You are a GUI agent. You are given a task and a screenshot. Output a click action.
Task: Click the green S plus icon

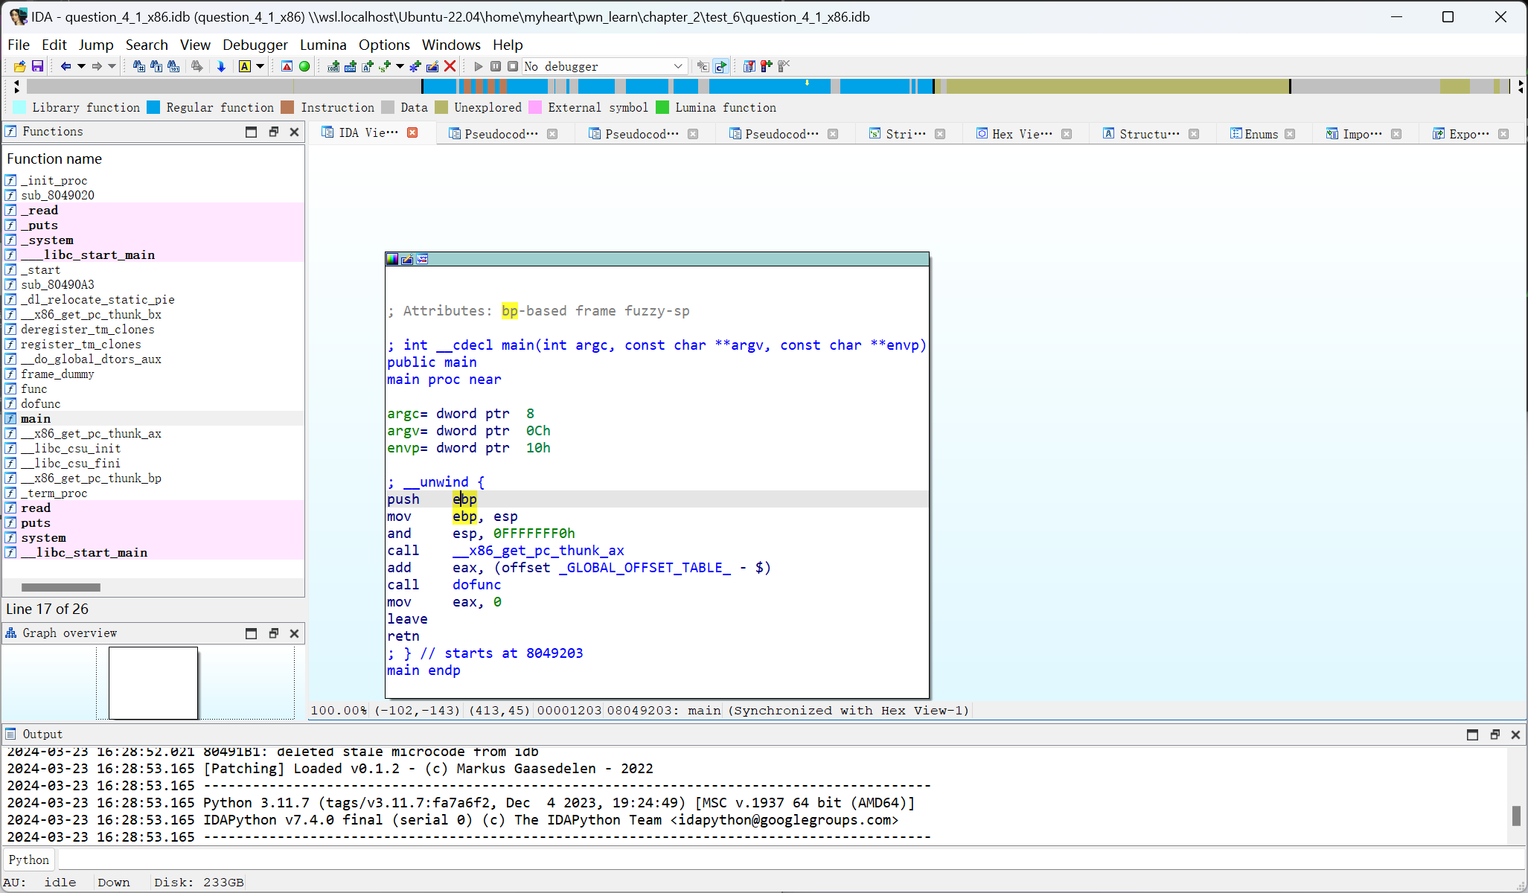point(385,66)
